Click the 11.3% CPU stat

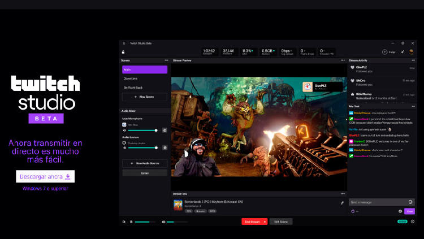[248, 52]
